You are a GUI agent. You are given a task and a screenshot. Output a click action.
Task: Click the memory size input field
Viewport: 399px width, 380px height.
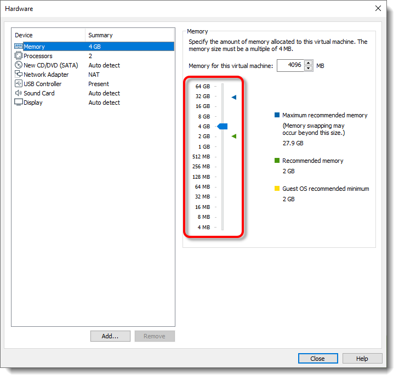(290, 66)
